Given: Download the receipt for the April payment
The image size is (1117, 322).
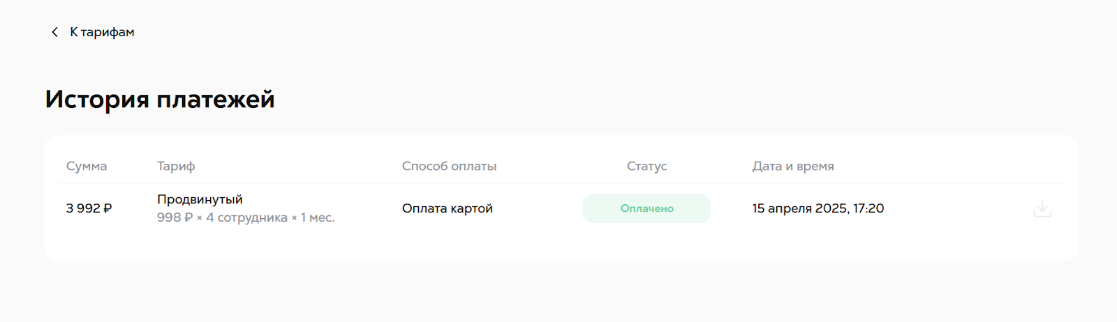Looking at the screenshot, I should click(1042, 208).
